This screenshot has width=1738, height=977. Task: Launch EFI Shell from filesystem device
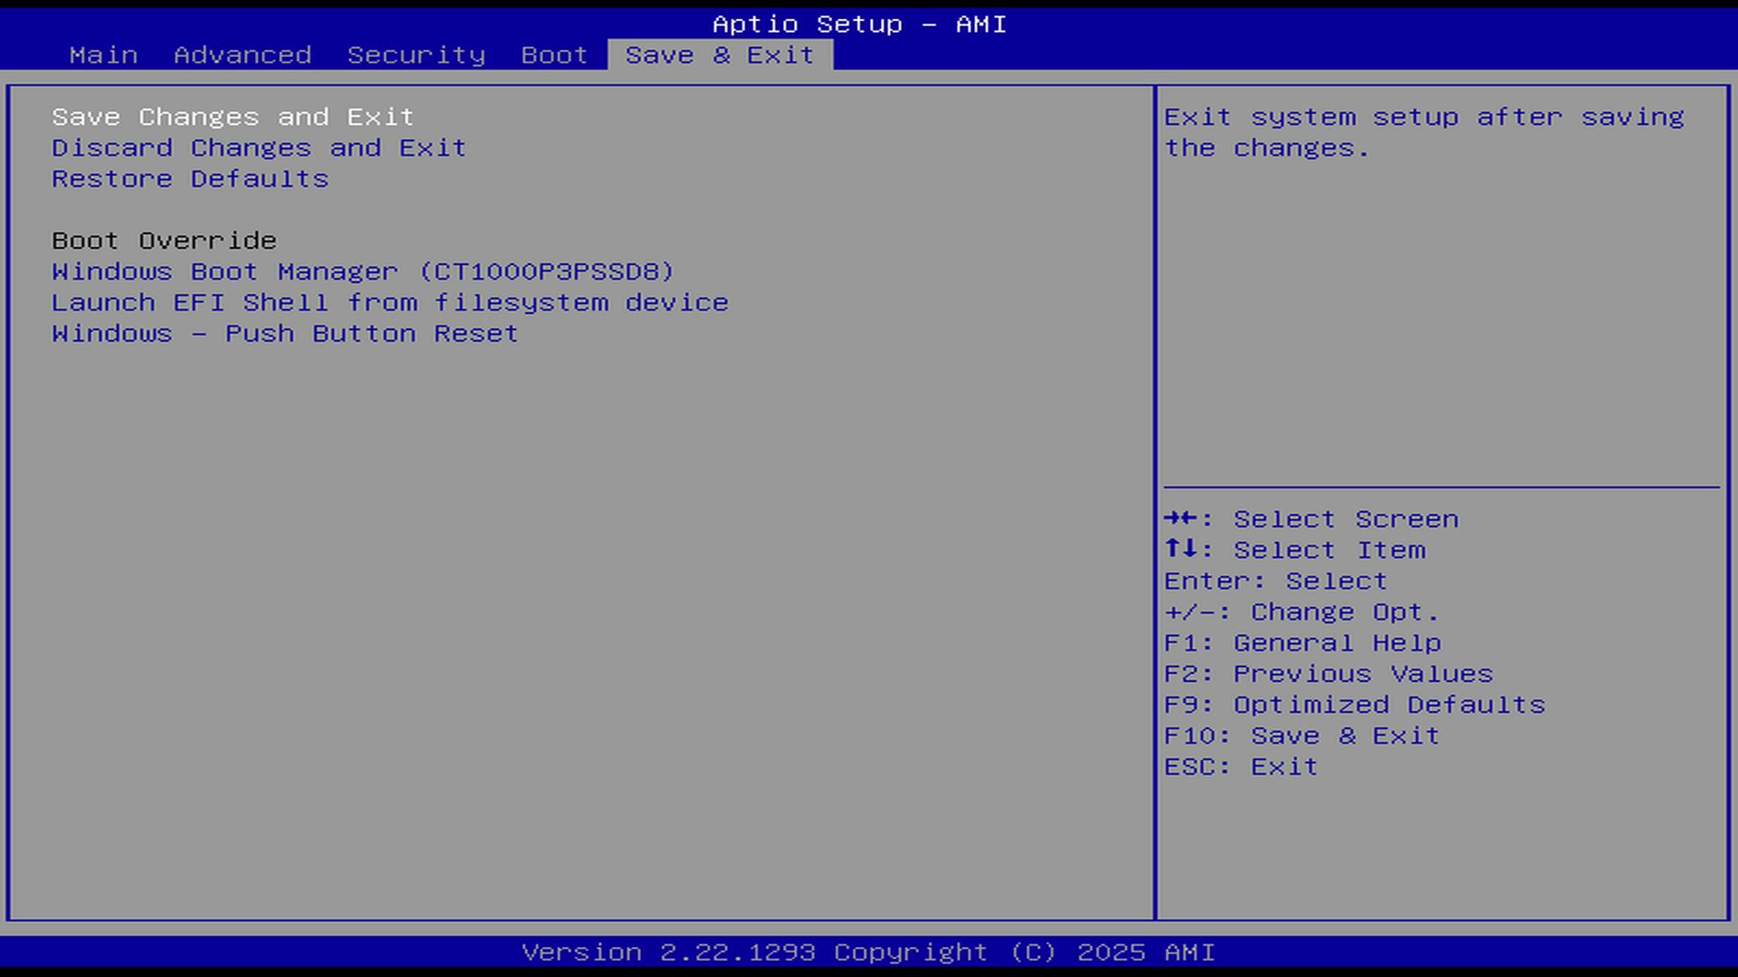pyautogui.click(x=390, y=303)
